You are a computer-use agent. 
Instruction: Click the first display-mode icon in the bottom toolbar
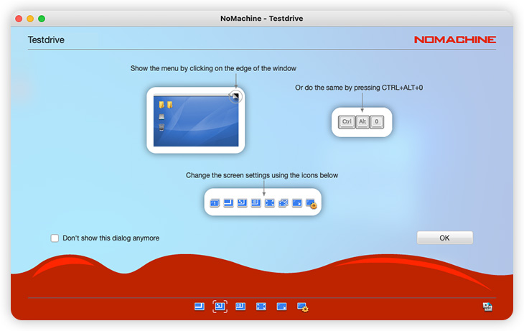(x=200, y=307)
